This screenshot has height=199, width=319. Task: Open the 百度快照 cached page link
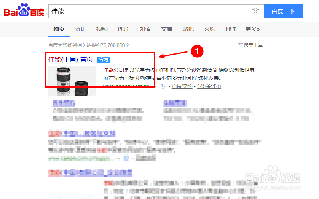[182, 86]
